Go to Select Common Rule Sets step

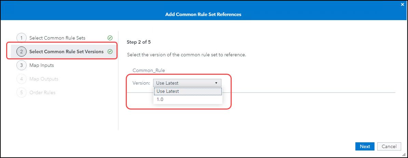(x=57, y=38)
